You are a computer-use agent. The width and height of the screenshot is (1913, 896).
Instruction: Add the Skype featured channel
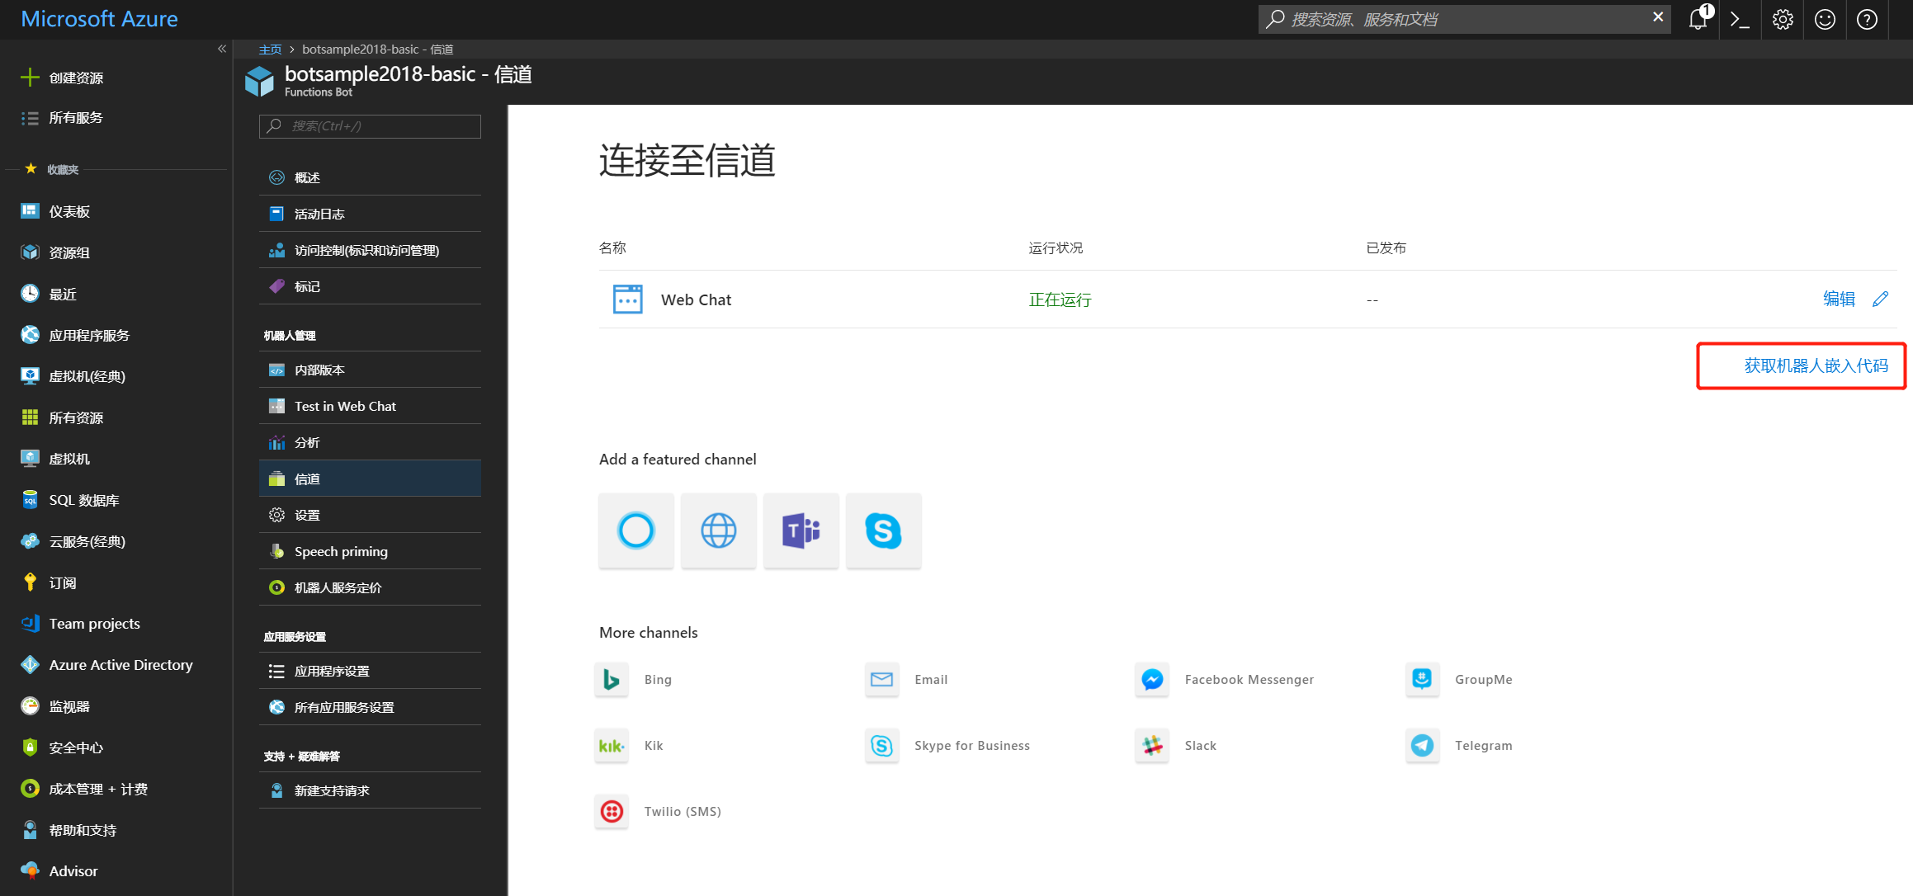click(x=884, y=531)
